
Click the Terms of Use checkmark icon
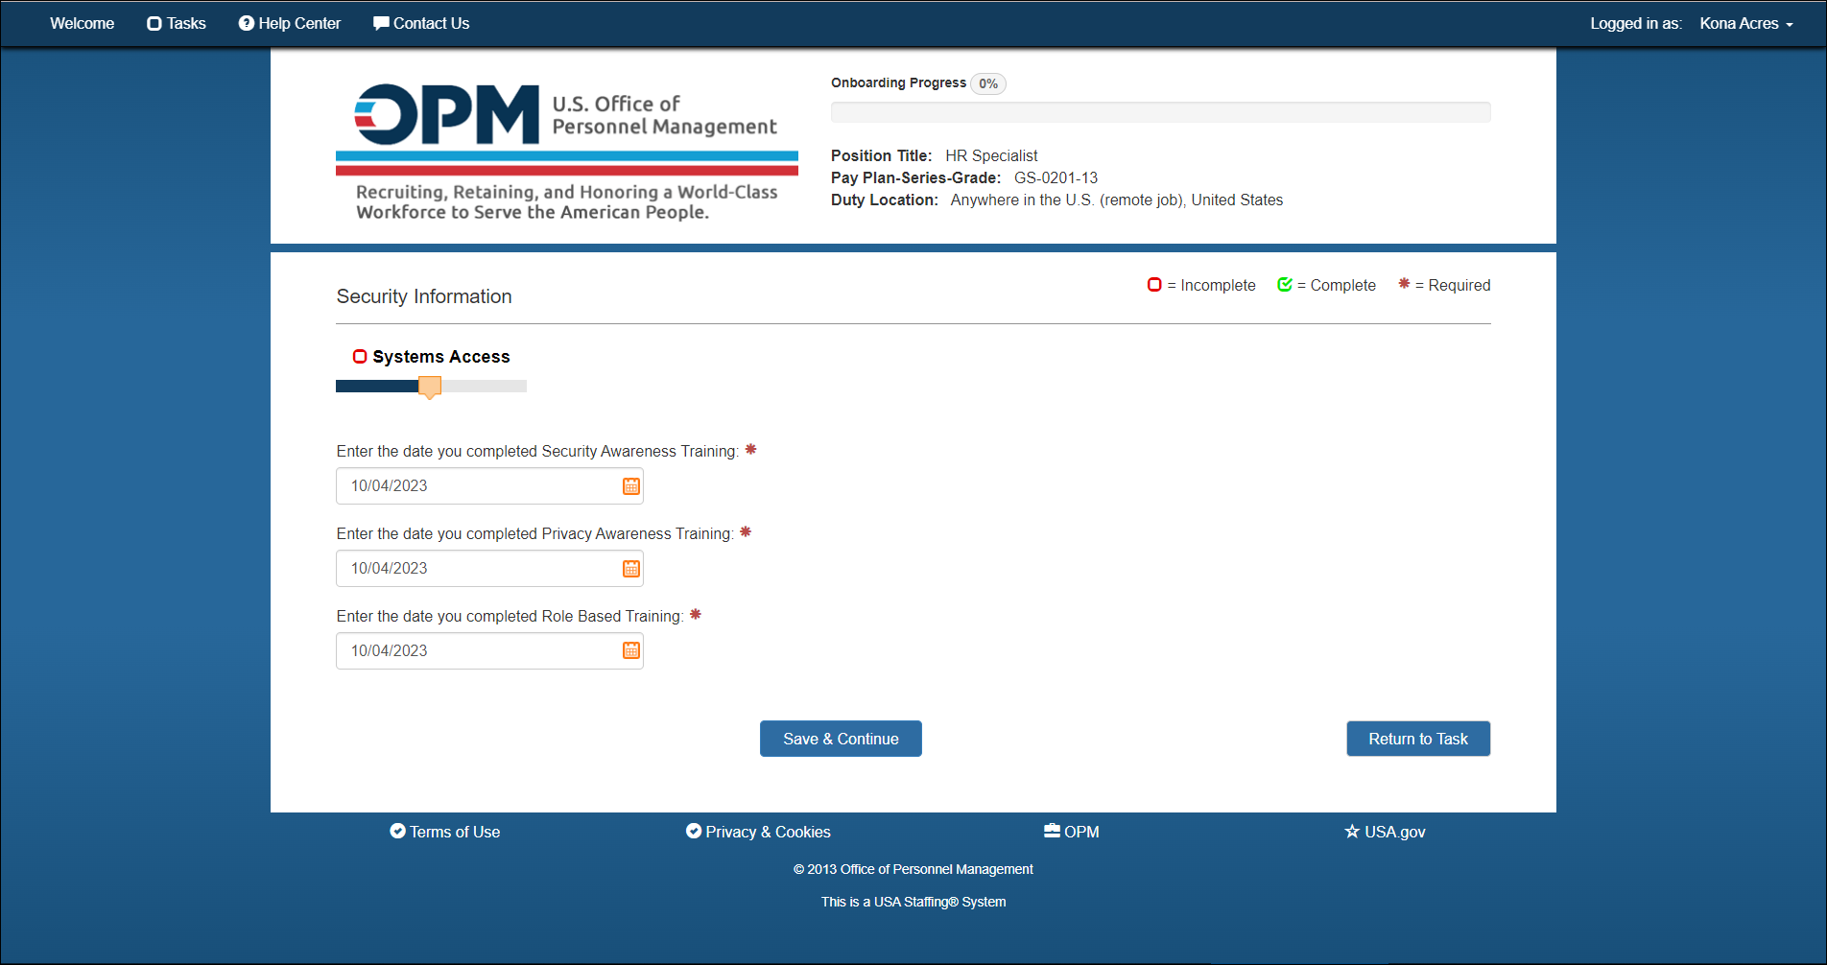[397, 831]
